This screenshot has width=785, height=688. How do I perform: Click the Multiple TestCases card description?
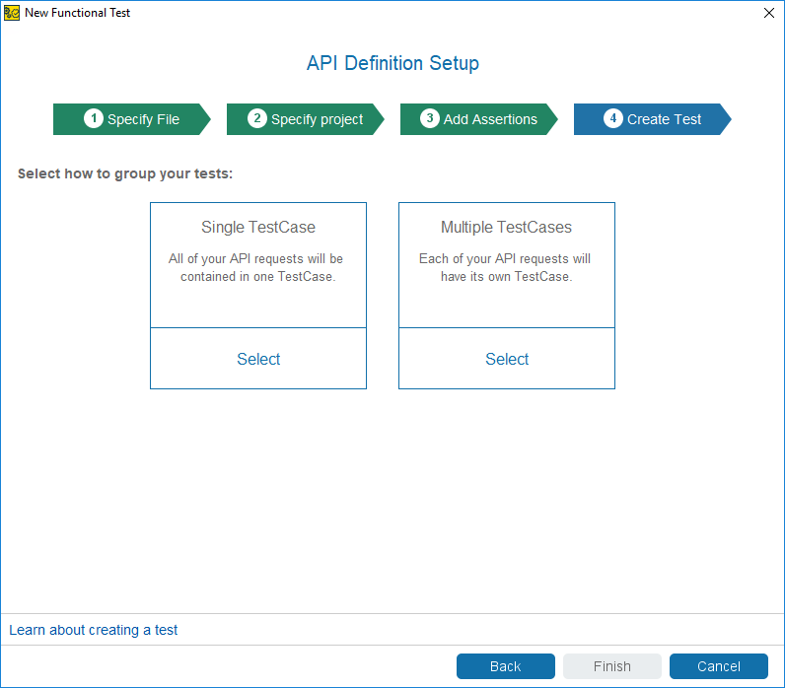(505, 268)
